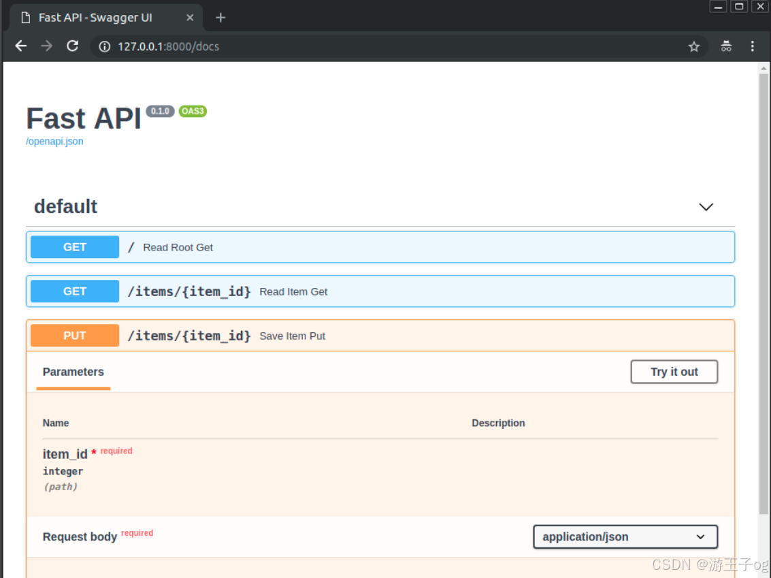Click the 0.1.0 version badge
Screen dimensions: 771x578
pyautogui.click(x=160, y=111)
